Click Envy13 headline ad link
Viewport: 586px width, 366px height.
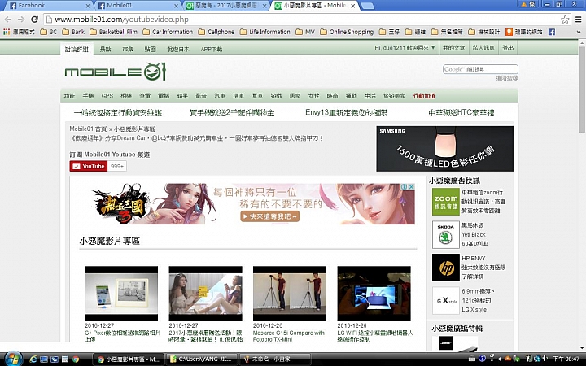click(x=347, y=112)
